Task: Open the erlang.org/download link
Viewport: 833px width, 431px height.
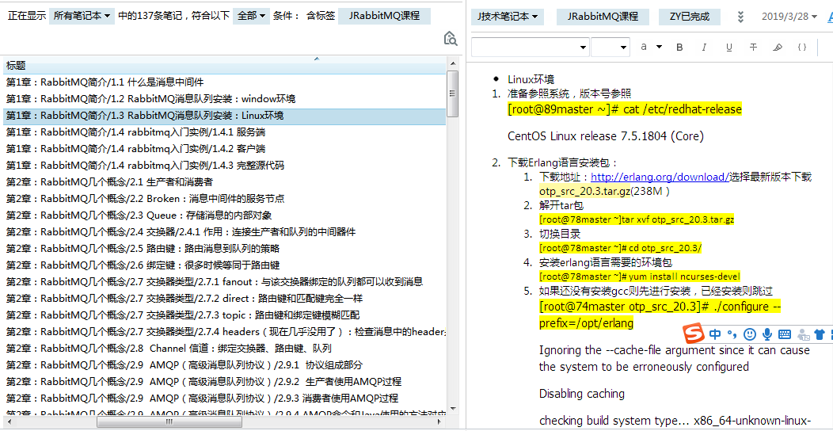Action: [660, 177]
